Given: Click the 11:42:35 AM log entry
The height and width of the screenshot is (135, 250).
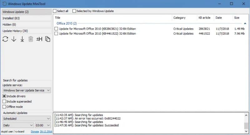Looking at the screenshot, I should [x=79, y=115].
